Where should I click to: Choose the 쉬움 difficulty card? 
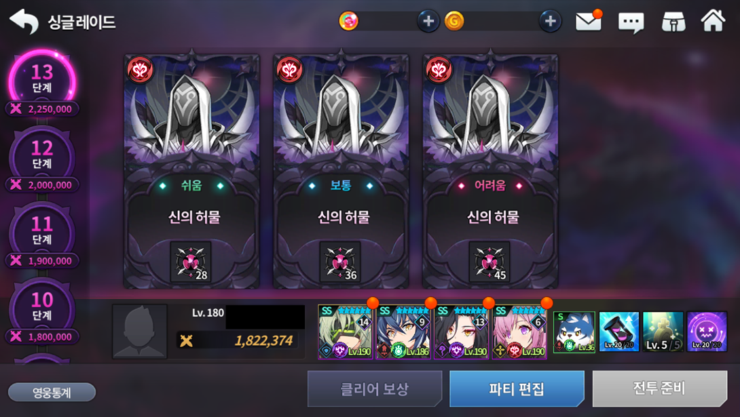coord(191,171)
